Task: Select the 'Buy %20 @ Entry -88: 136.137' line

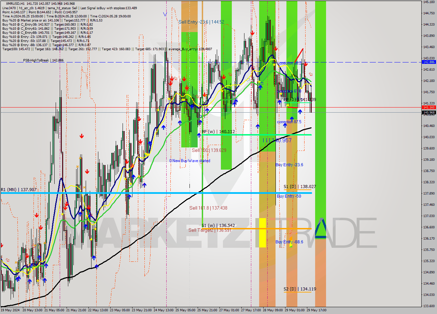Action: pyautogui.click(x=46, y=45)
